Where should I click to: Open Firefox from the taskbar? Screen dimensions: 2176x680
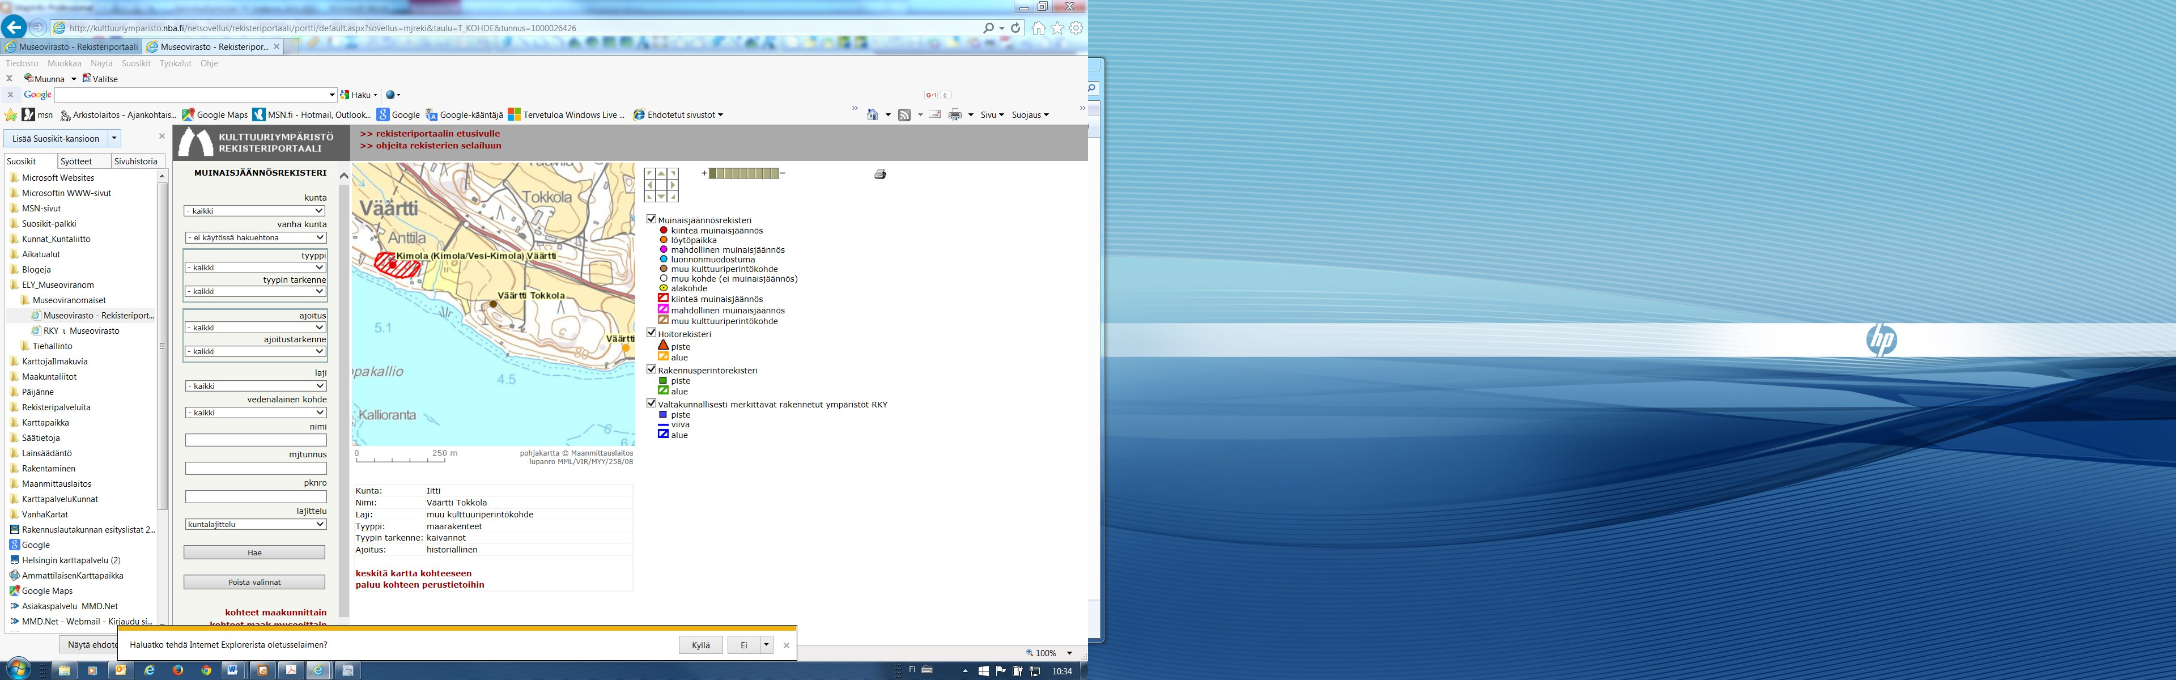click(177, 671)
